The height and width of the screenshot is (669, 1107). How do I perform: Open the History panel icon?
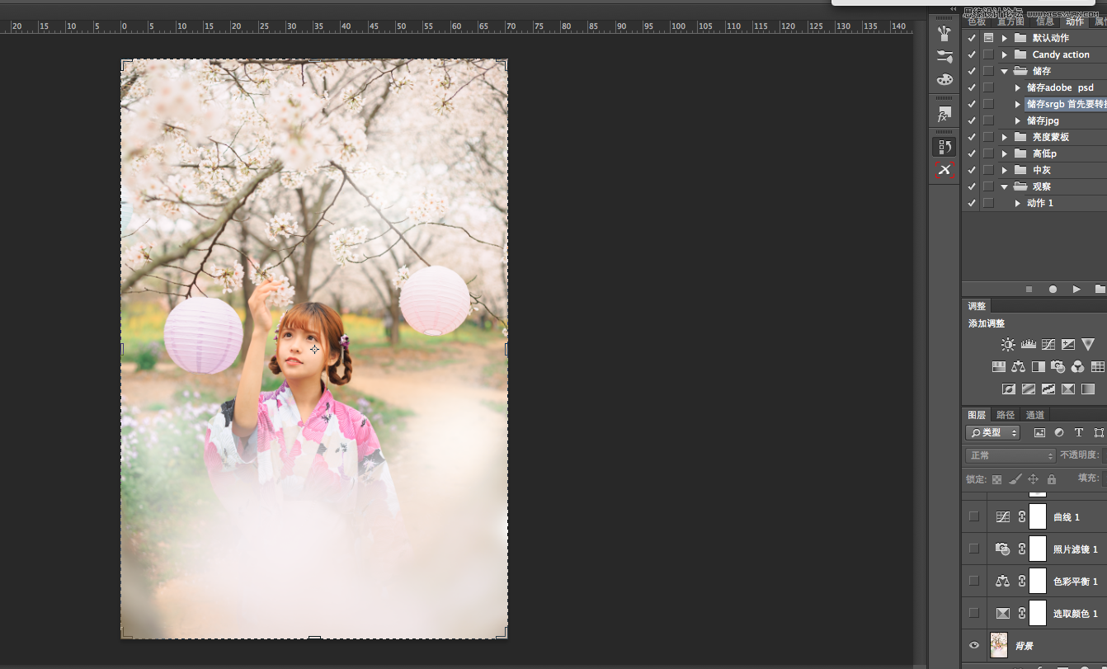944,147
